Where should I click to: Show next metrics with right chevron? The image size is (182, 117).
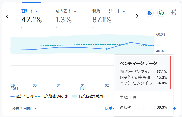coord(137,16)
